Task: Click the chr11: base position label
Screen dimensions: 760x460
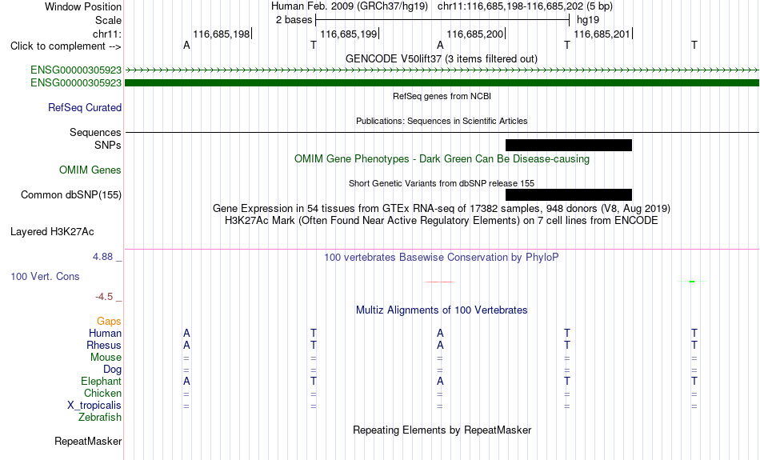Action: pos(106,34)
